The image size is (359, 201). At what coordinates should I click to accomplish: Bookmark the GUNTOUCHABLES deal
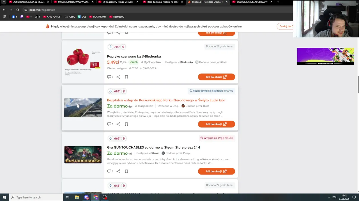(126, 171)
